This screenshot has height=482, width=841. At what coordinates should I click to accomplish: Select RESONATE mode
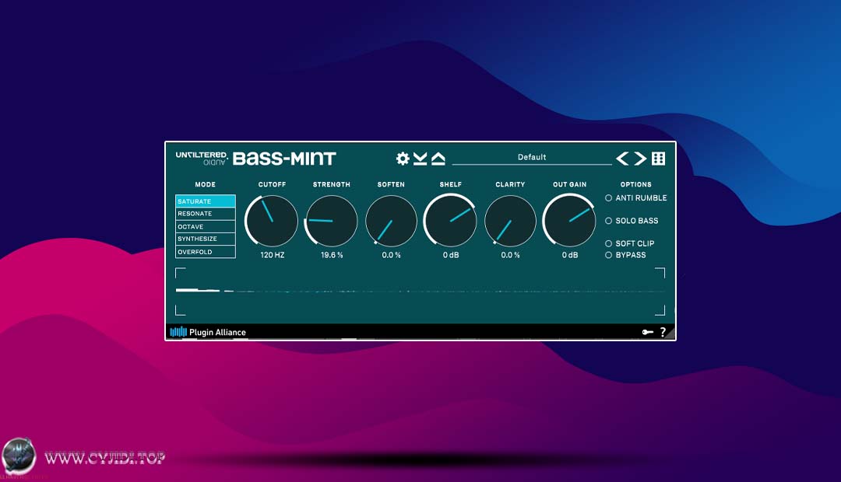coord(206,214)
